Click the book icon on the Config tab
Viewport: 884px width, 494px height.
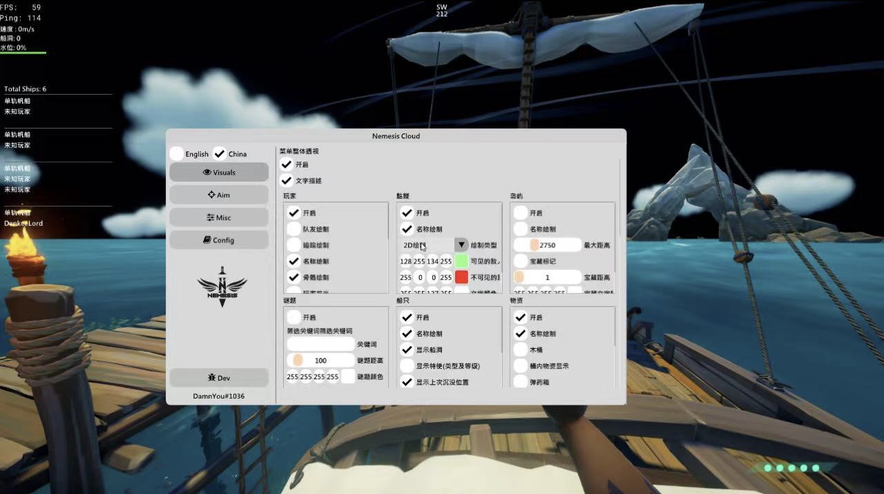pyautogui.click(x=207, y=240)
